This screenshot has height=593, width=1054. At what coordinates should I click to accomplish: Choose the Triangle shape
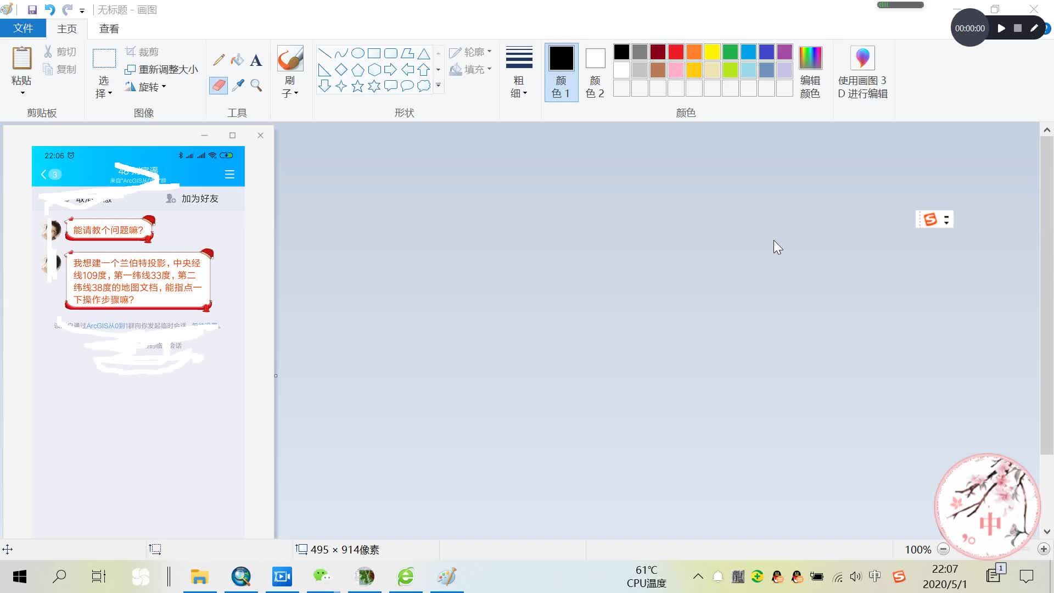423,53
